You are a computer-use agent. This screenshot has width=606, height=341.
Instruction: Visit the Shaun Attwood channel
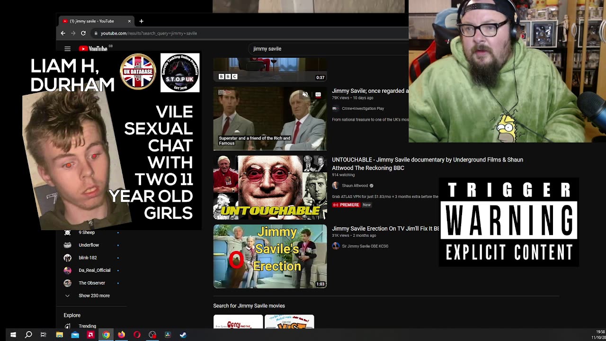point(355,186)
